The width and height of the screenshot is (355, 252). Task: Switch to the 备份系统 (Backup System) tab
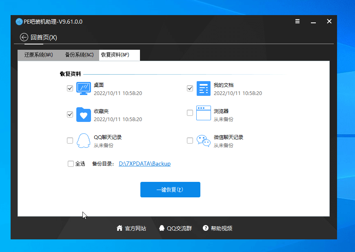click(79, 55)
